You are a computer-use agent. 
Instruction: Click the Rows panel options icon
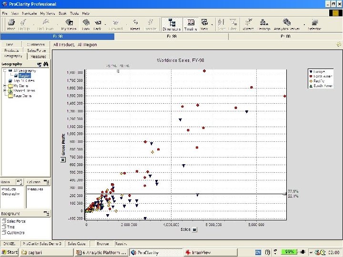[x=20, y=182]
